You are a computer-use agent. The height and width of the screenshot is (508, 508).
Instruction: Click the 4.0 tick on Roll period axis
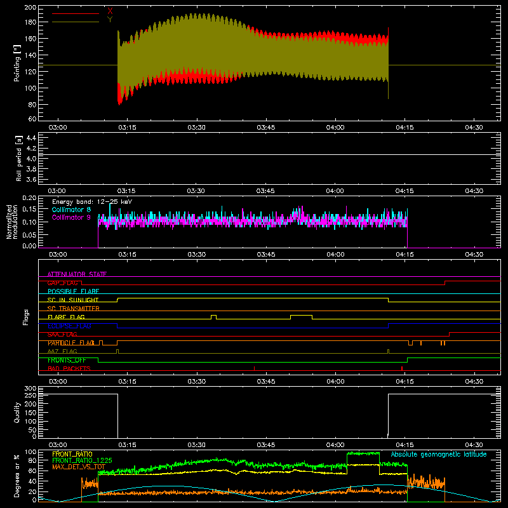point(31,159)
